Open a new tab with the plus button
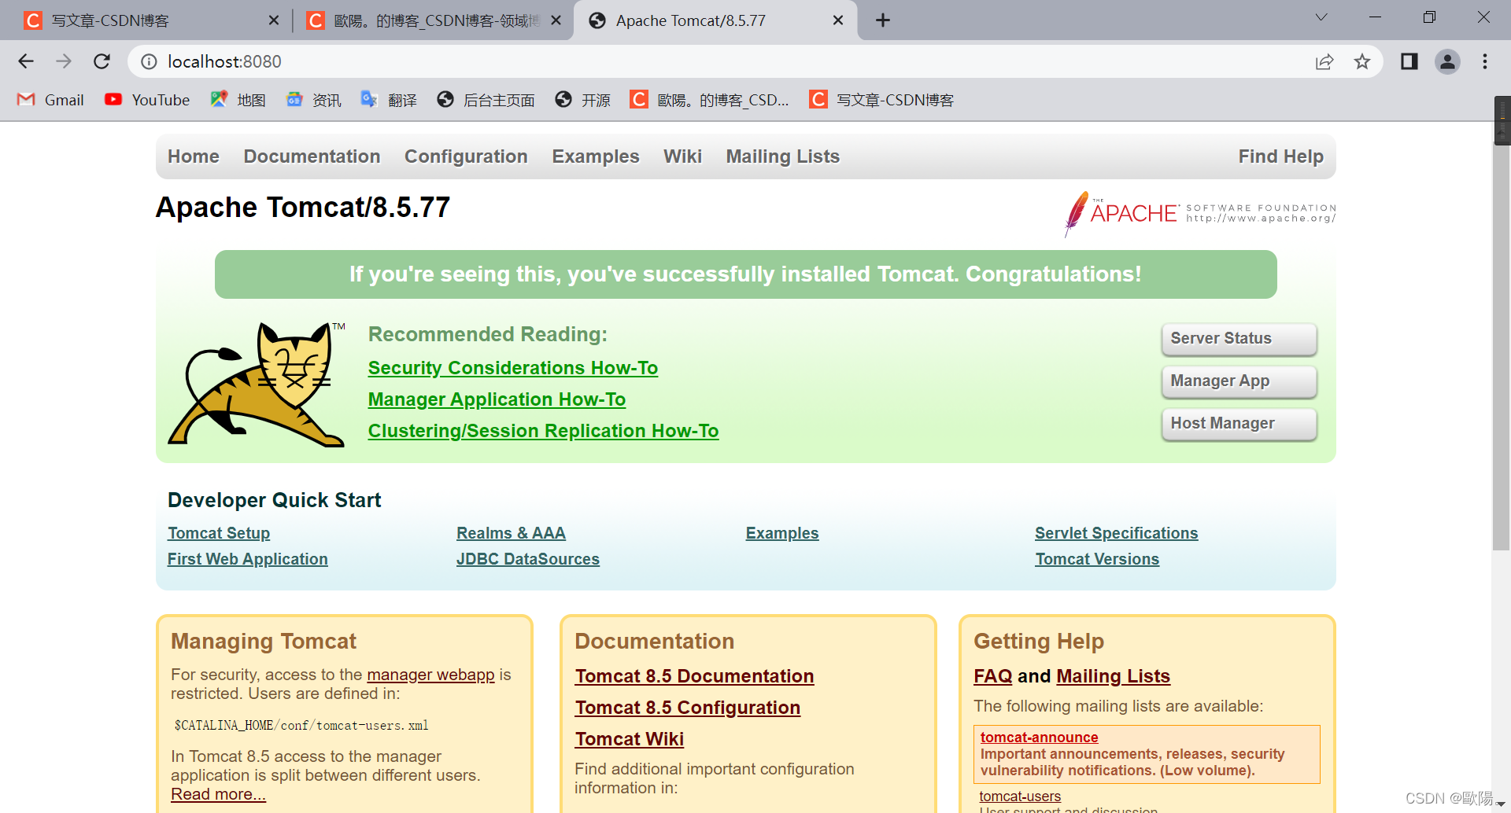This screenshot has height=813, width=1511. click(883, 20)
